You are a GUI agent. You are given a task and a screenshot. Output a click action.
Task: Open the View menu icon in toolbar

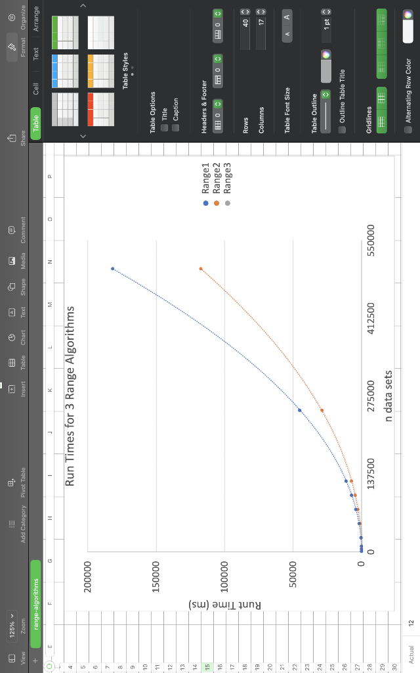tap(12, 658)
